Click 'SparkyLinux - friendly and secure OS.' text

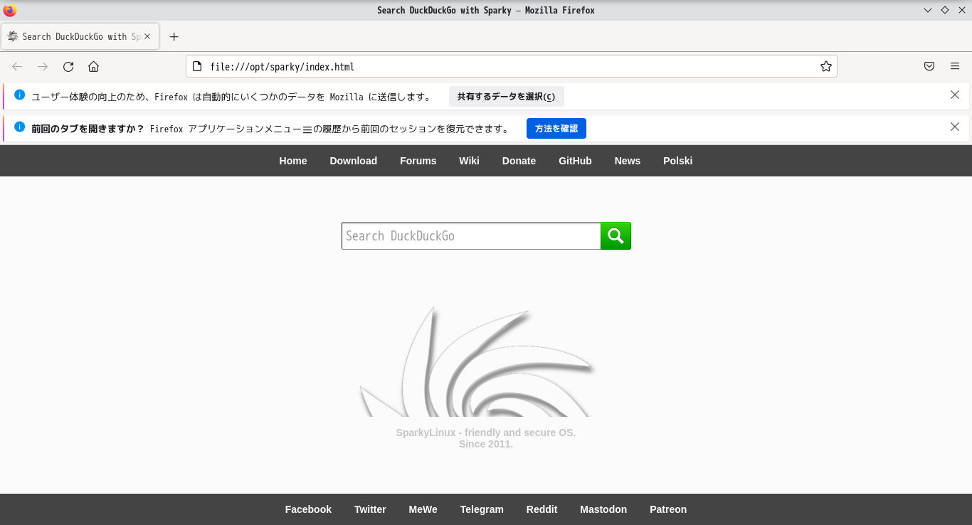[486, 433]
